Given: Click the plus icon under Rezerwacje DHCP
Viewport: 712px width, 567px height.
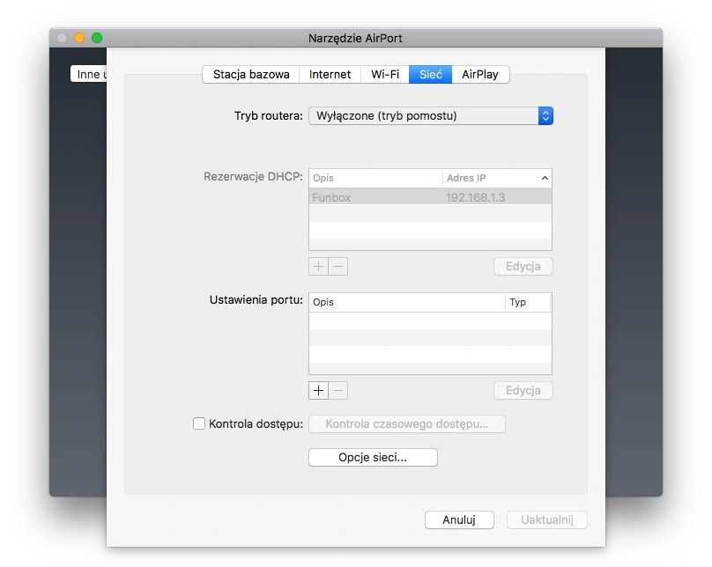Looking at the screenshot, I should pos(318,266).
